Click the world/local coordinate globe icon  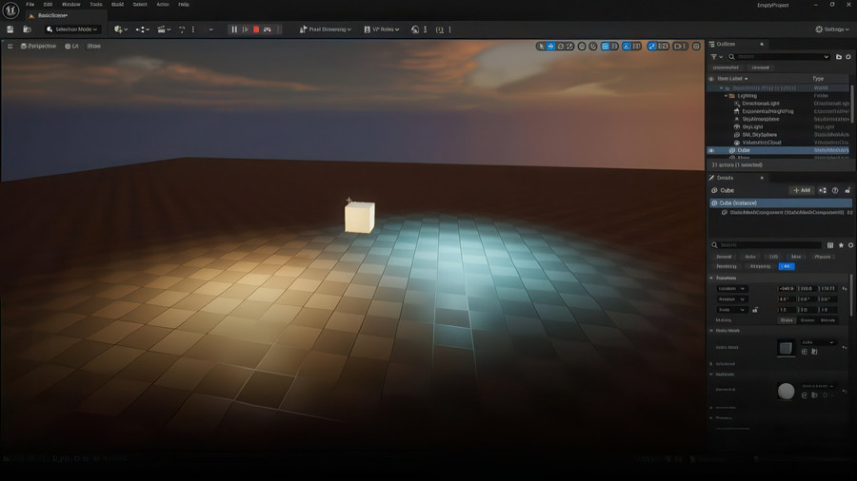click(582, 47)
